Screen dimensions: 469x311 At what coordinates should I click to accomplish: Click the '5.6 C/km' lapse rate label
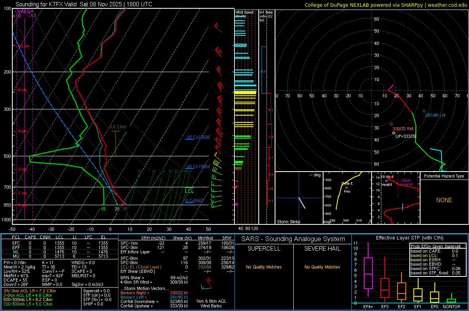pyautogui.click(x=118, y=127)
